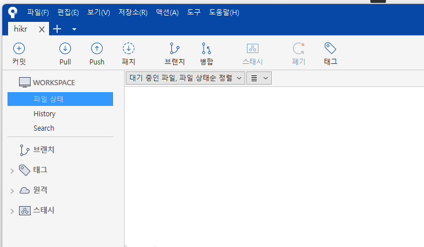Expand the 스태시 section in the sidebar
The width and height of the screenshot is (424, 247).
pos(12,211)
